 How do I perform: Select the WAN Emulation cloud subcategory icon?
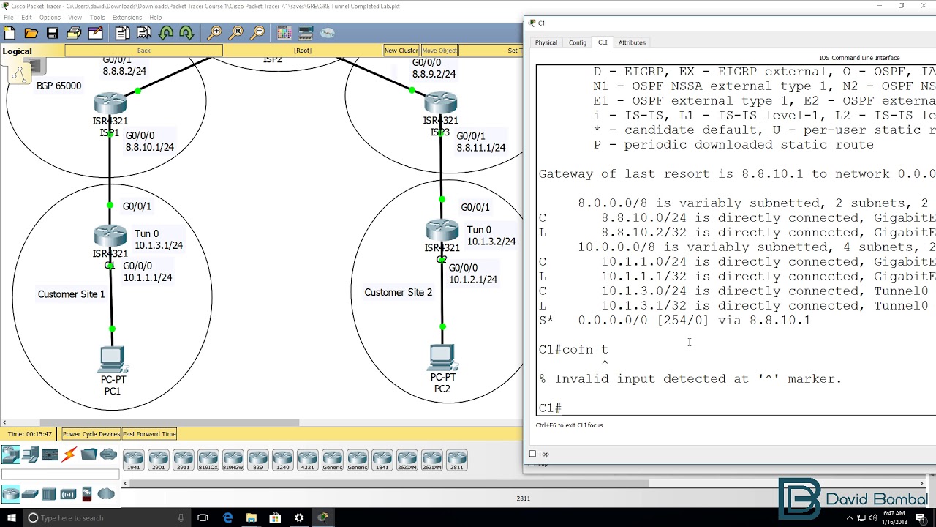106,494
